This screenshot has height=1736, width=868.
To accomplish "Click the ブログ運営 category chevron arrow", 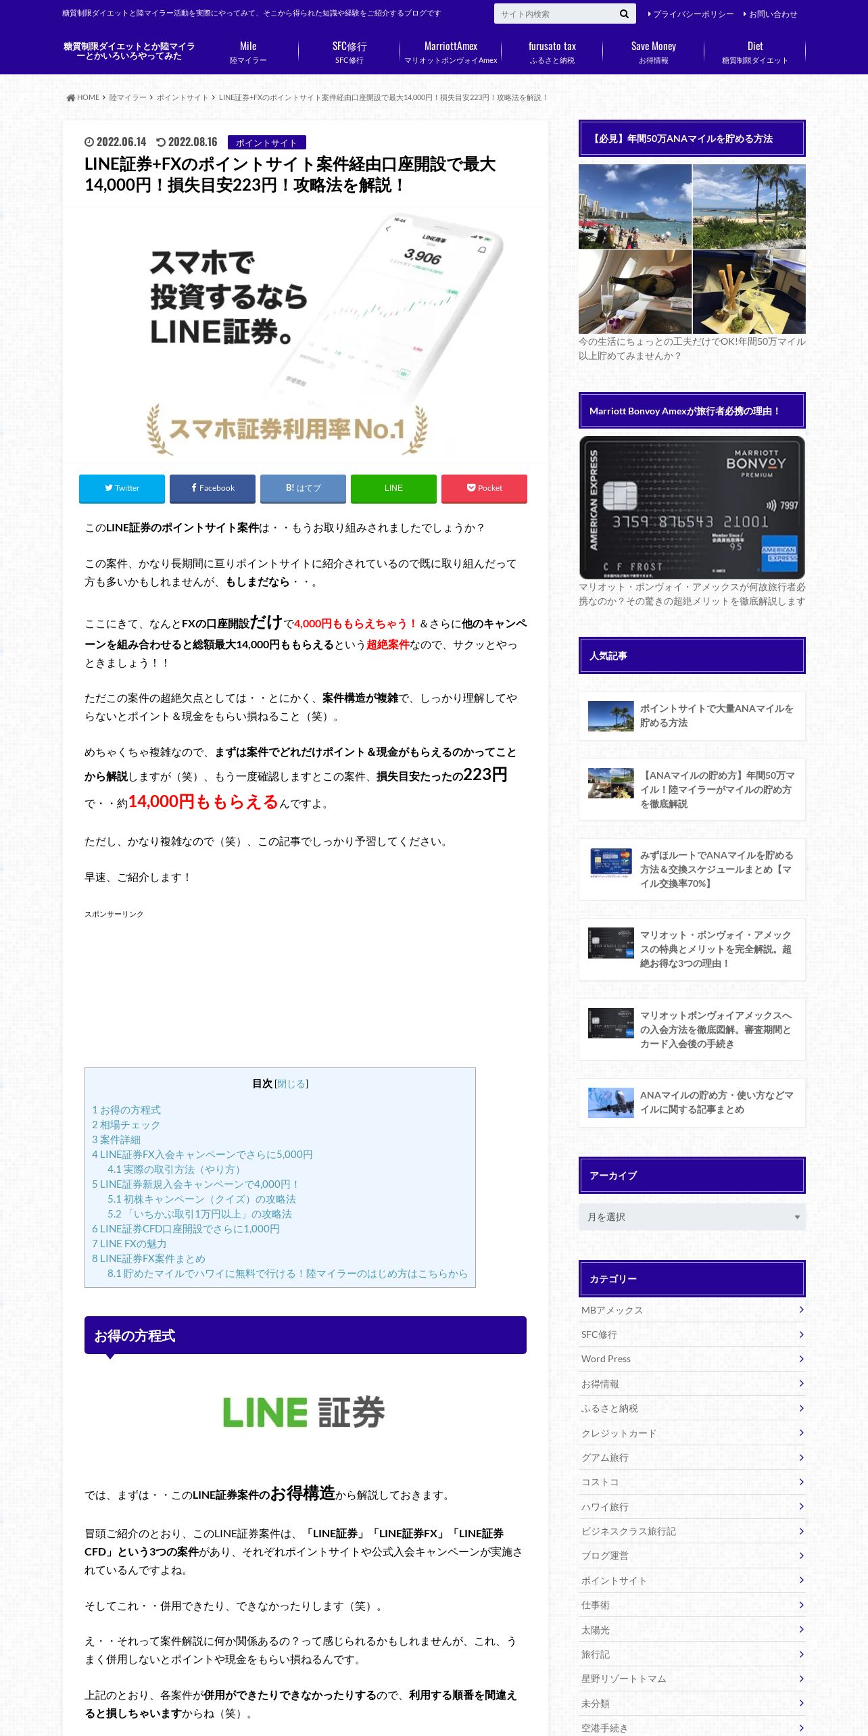I will click(801, 1556).
